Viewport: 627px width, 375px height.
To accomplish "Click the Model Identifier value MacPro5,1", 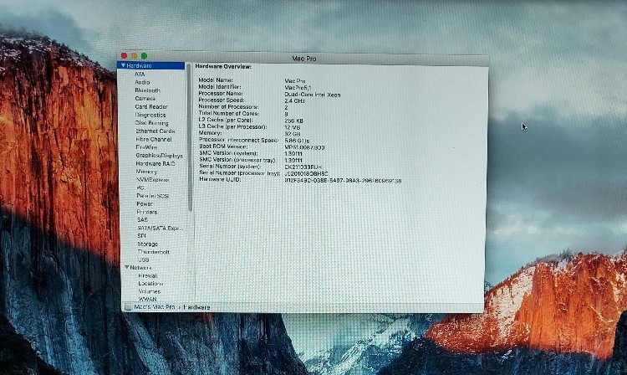I will [x=298, y=88].
